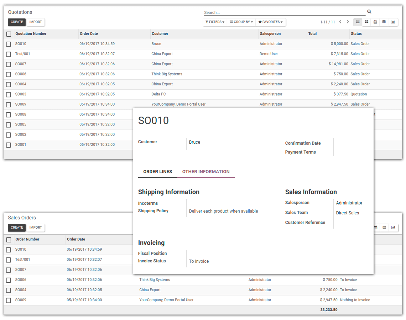Image resolution: width=406 pixels, height=320 pixels.
Task: Open the Filters dropdown
Action: 215,22
